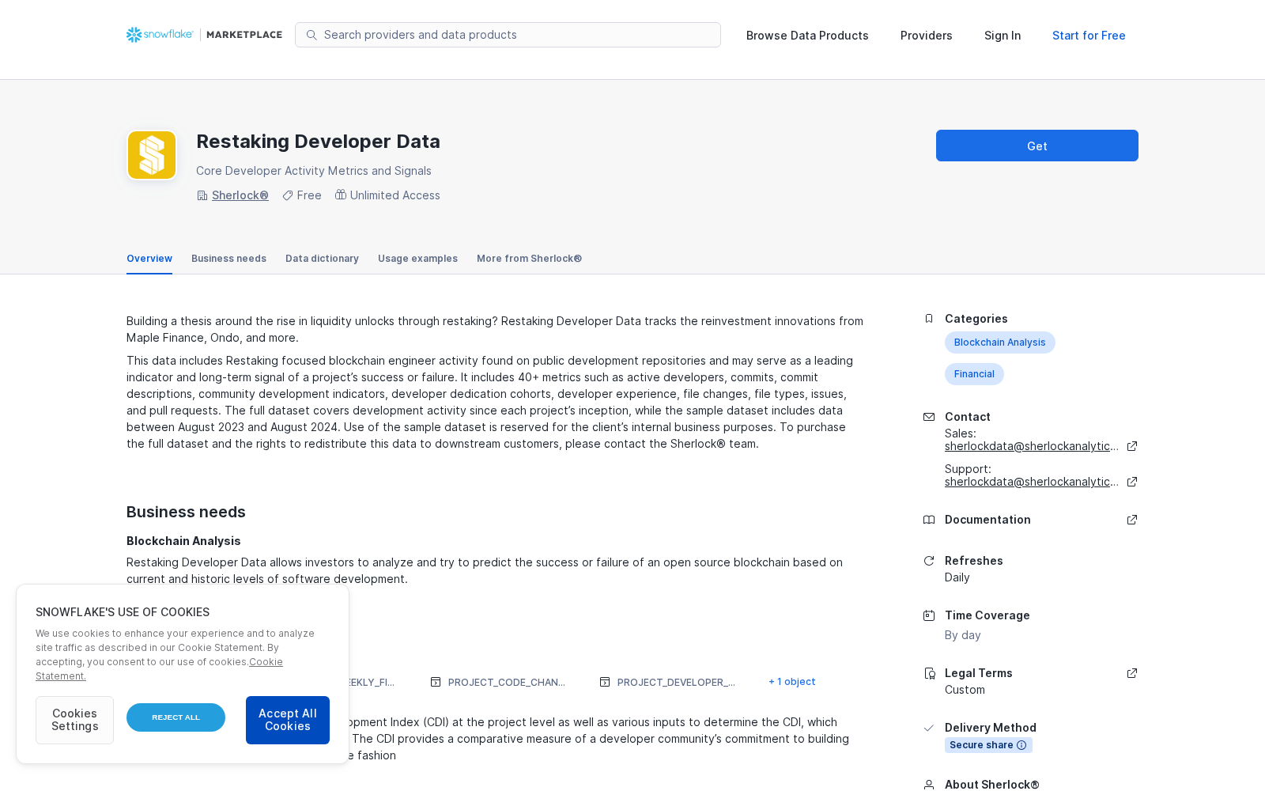The height and width of the screenshot is (791, 1265).
Task: Click the table icon before PROJECT_DEVELOPER_...
Action: click(x=605, y=682)
